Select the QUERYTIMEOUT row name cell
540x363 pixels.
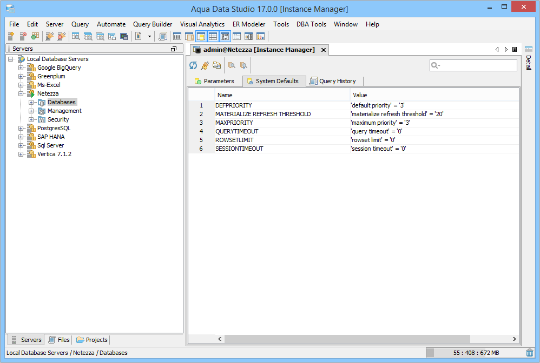282,131
